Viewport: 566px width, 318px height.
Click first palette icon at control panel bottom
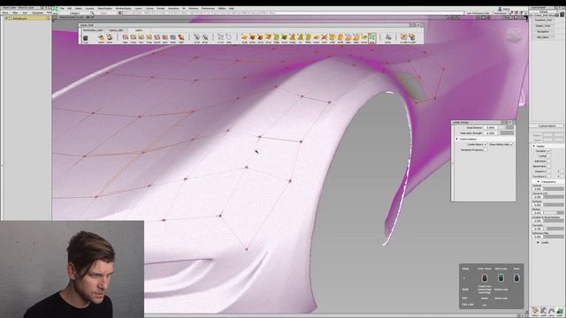click(535, 311)
